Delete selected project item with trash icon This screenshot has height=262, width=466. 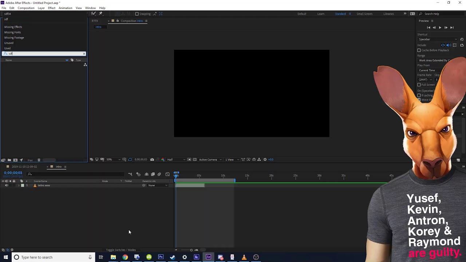click(x=39, y=160)
